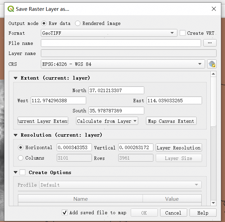Choose the Columns radio option

[21, 158]
